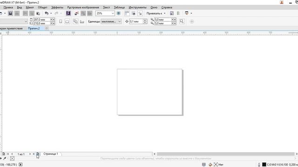Click the fill 'Нет' crossed box swatch
This screenshot has height=167, width=298.
click(216, 165)
